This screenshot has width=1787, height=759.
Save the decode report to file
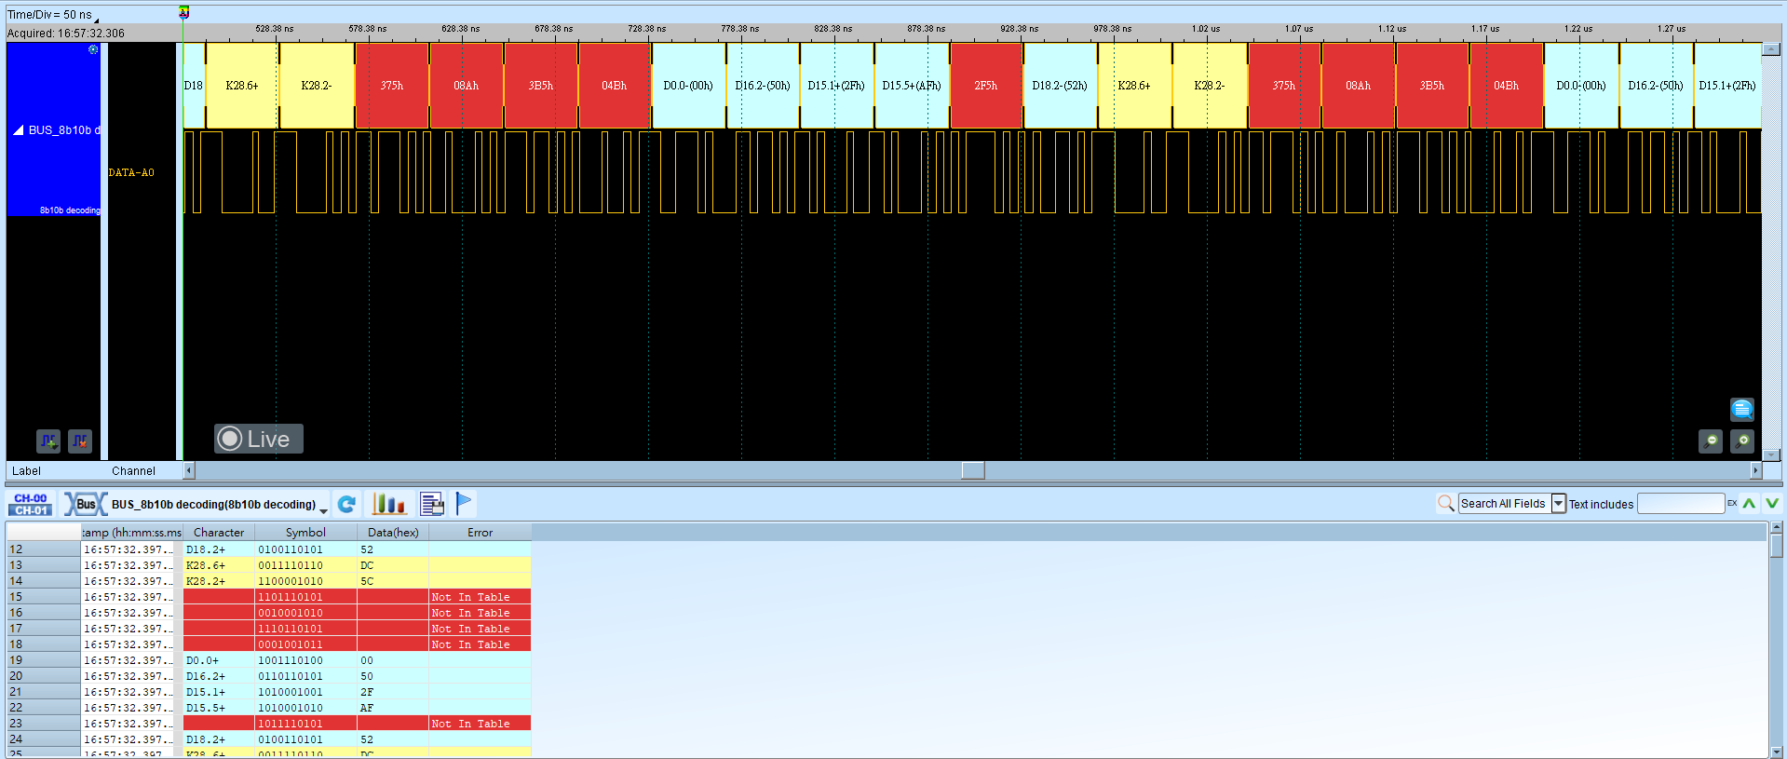432,504
